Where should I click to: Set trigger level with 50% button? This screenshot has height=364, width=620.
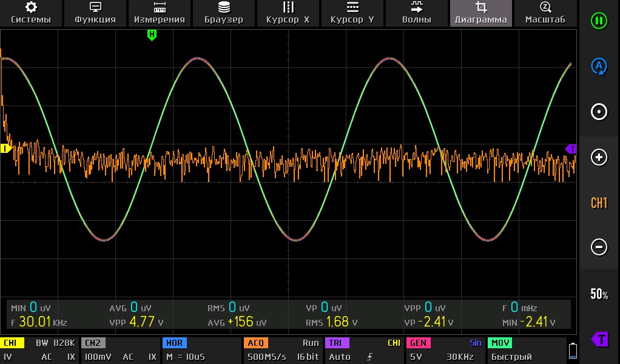click(599, 295)
